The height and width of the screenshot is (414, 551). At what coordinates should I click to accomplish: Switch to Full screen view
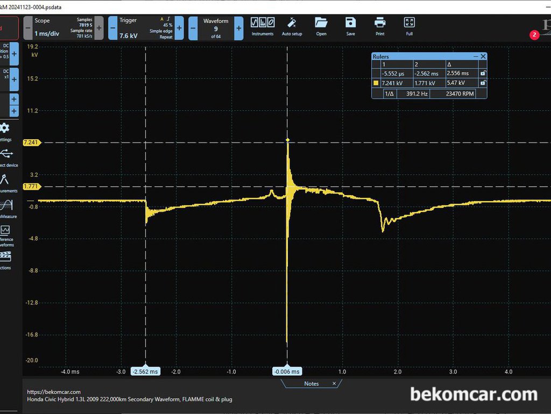coord(409,27)
